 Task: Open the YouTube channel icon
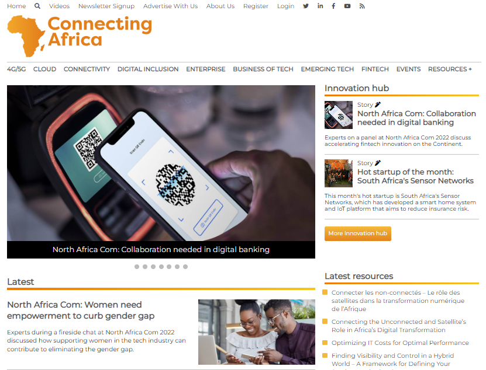(x=347, y=6)
